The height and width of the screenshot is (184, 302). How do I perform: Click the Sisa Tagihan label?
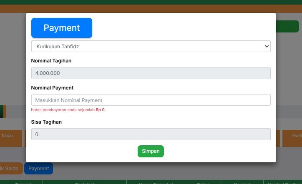(46, 122)
